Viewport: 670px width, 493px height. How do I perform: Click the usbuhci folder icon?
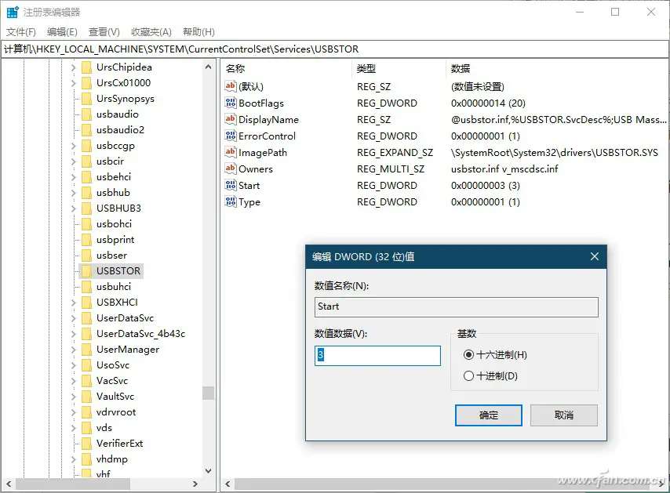pos(86,287)
